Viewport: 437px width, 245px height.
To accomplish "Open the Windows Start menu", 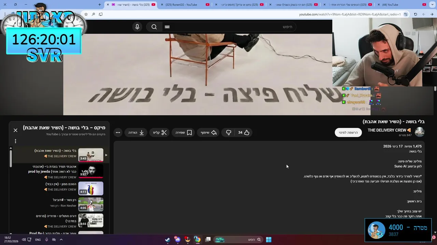I will (269, 240).
